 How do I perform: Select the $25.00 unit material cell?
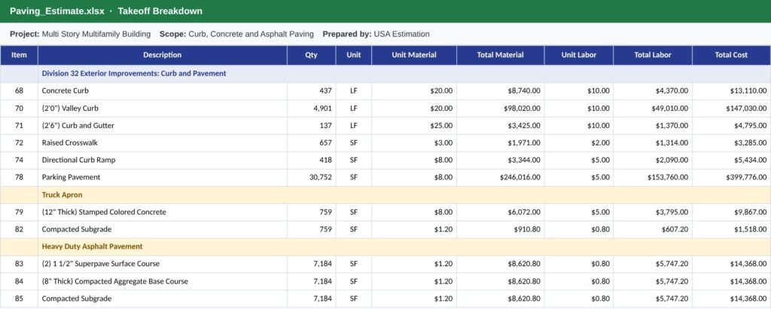click(414, 125)
